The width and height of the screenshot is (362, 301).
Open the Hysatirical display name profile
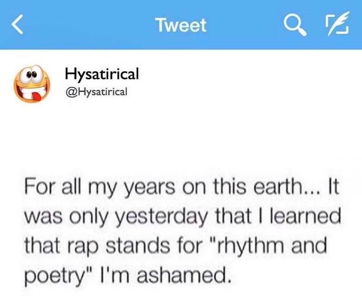(102, 74)
